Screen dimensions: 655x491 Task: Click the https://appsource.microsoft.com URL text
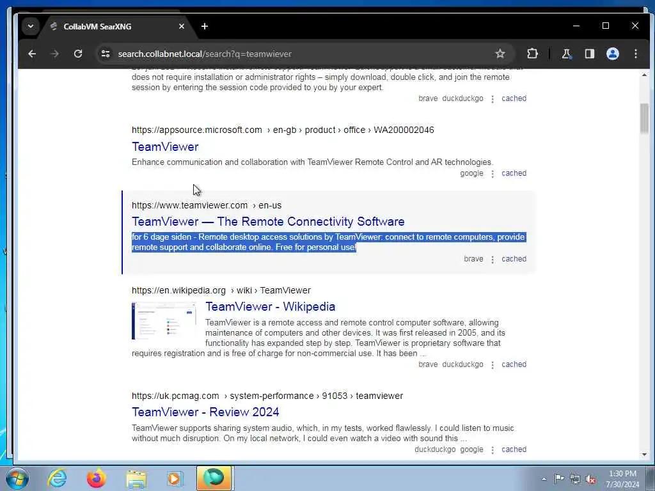pyautogui.click(x=197, y=130)
